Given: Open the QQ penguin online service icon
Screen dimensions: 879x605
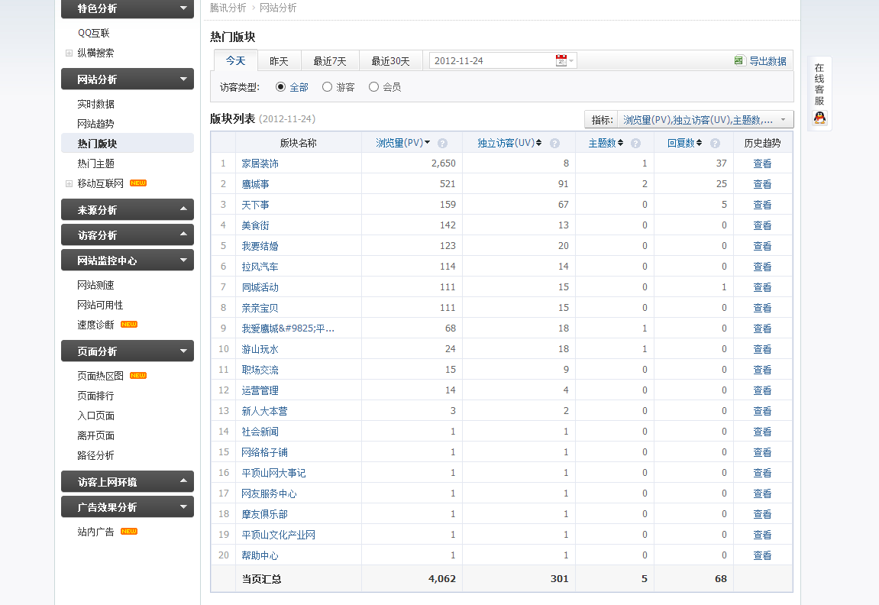Looking at the screenshot, I should (819, 118).
